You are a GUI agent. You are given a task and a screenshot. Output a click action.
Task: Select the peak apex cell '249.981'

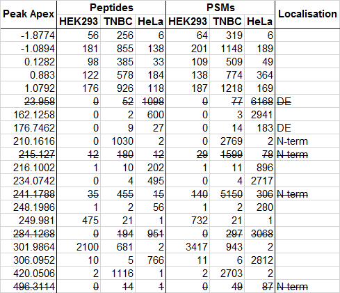[29, 221]
